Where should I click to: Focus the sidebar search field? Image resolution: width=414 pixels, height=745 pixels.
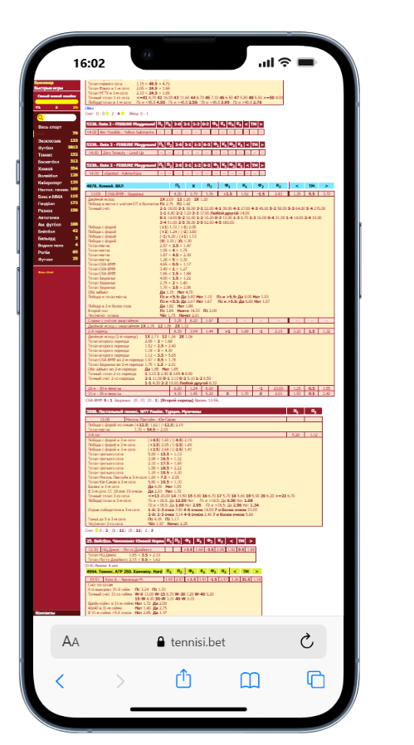[56, 117]
